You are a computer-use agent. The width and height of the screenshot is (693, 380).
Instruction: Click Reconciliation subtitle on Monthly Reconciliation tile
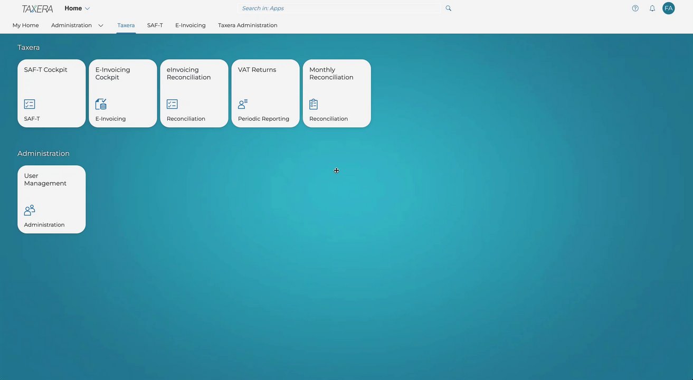point(329,119)
